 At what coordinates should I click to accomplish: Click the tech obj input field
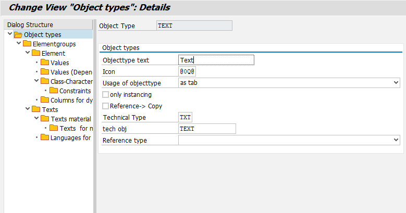pos(206,129)
